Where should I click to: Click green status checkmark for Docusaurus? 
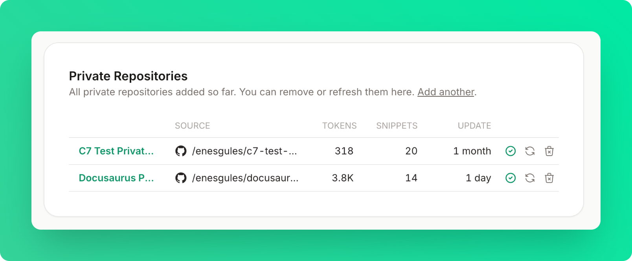pos(510,178)
